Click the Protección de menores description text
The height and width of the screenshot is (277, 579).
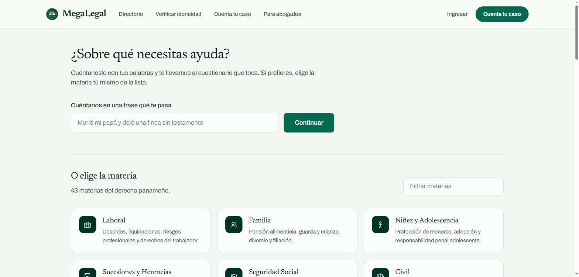coord(438,236)
